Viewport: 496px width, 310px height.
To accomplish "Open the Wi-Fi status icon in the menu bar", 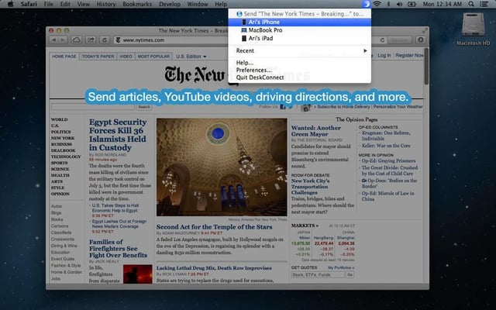I will [x=377, y=4].
